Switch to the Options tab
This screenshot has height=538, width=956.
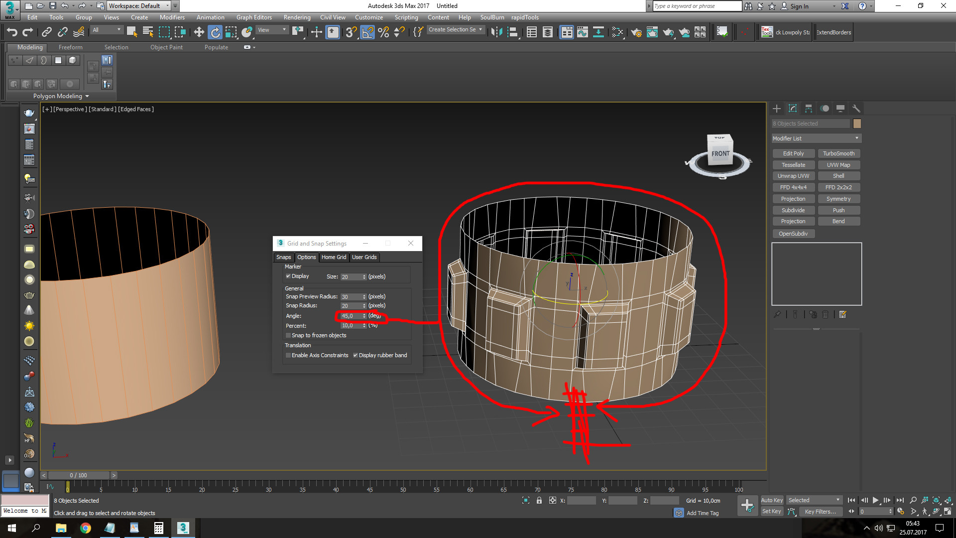(x=306, y=256)
